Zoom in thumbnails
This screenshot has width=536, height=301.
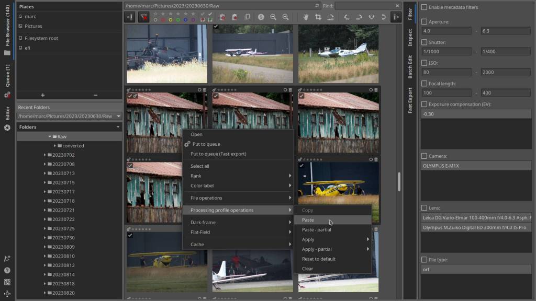click(285, 17)
